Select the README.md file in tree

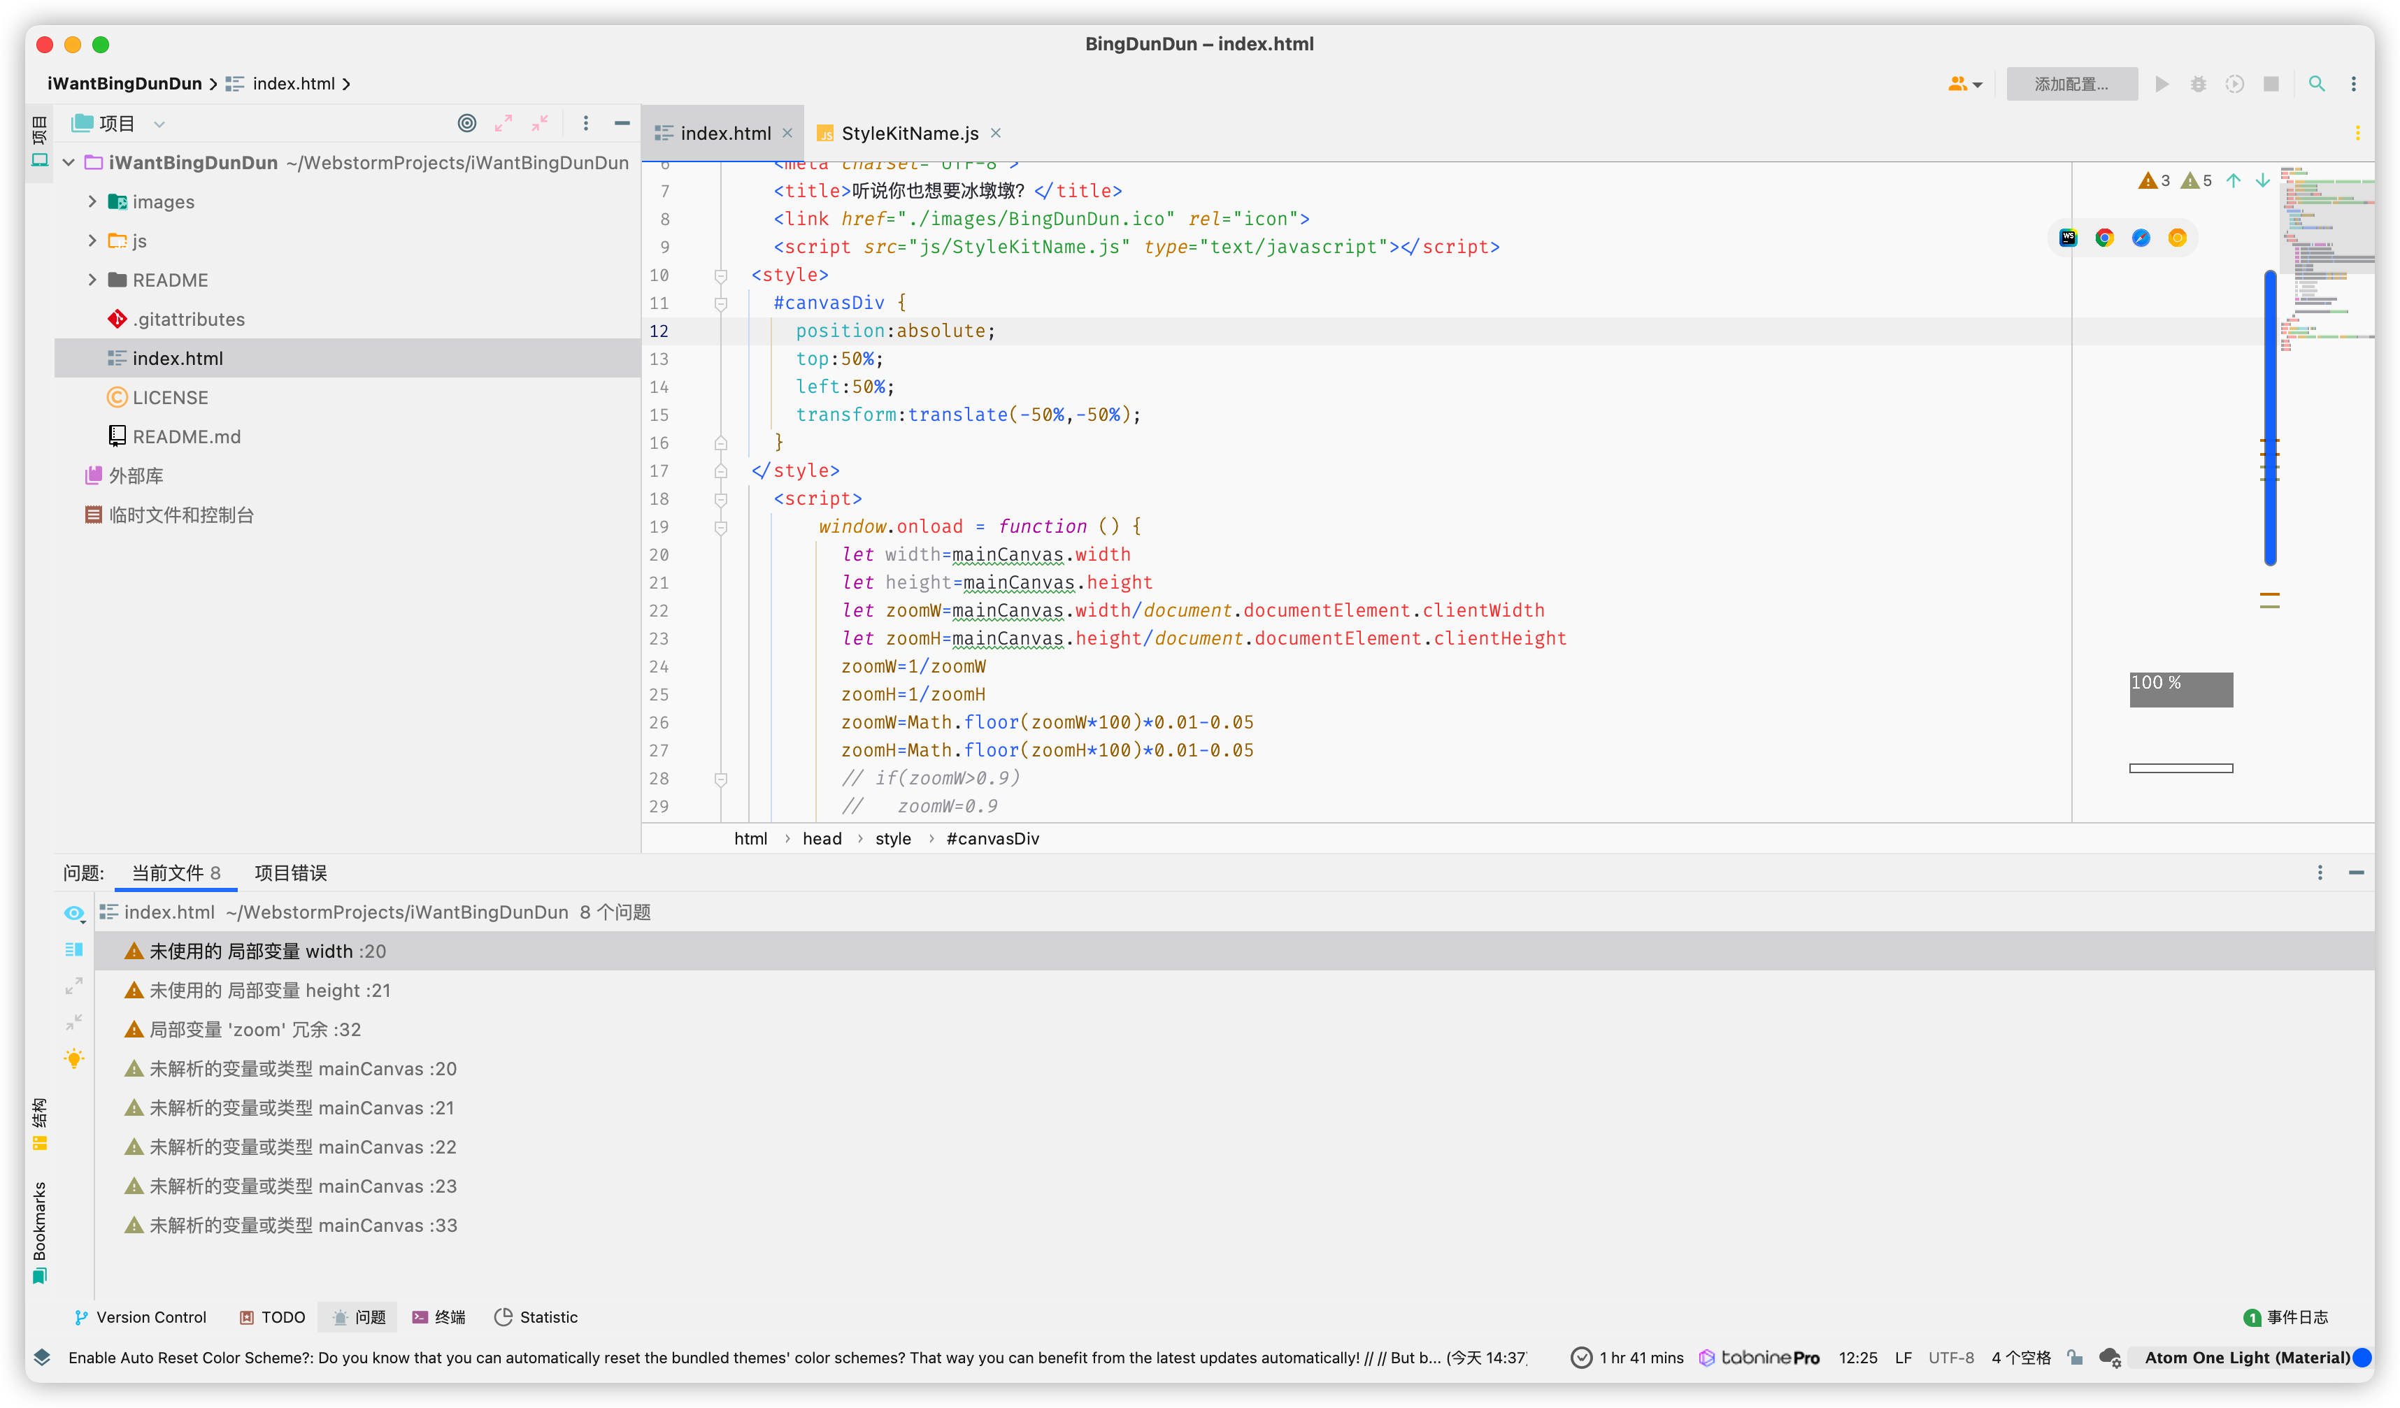(186, 436)
